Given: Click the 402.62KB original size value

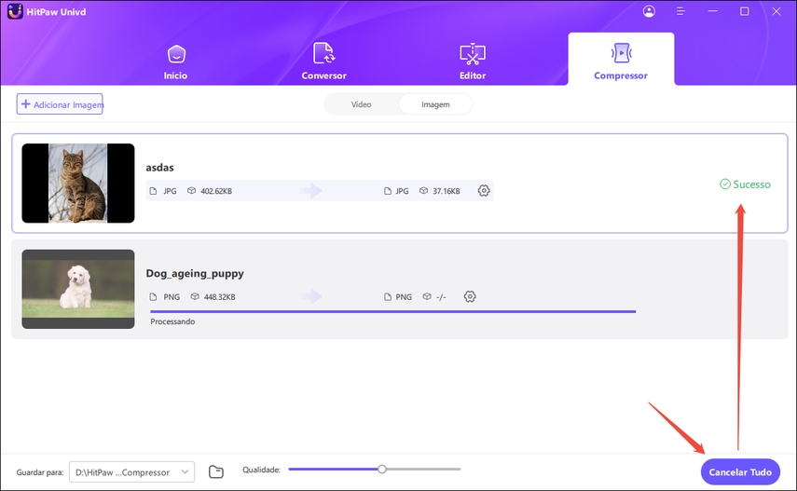Looking at the screenshot, I should [216, 191].
